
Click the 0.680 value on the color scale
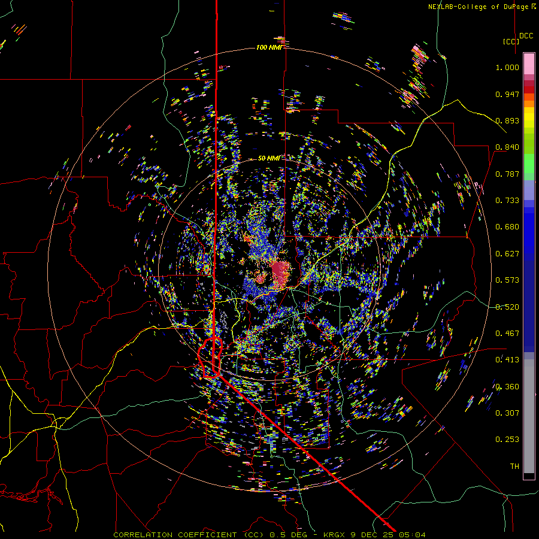point(507,227)
